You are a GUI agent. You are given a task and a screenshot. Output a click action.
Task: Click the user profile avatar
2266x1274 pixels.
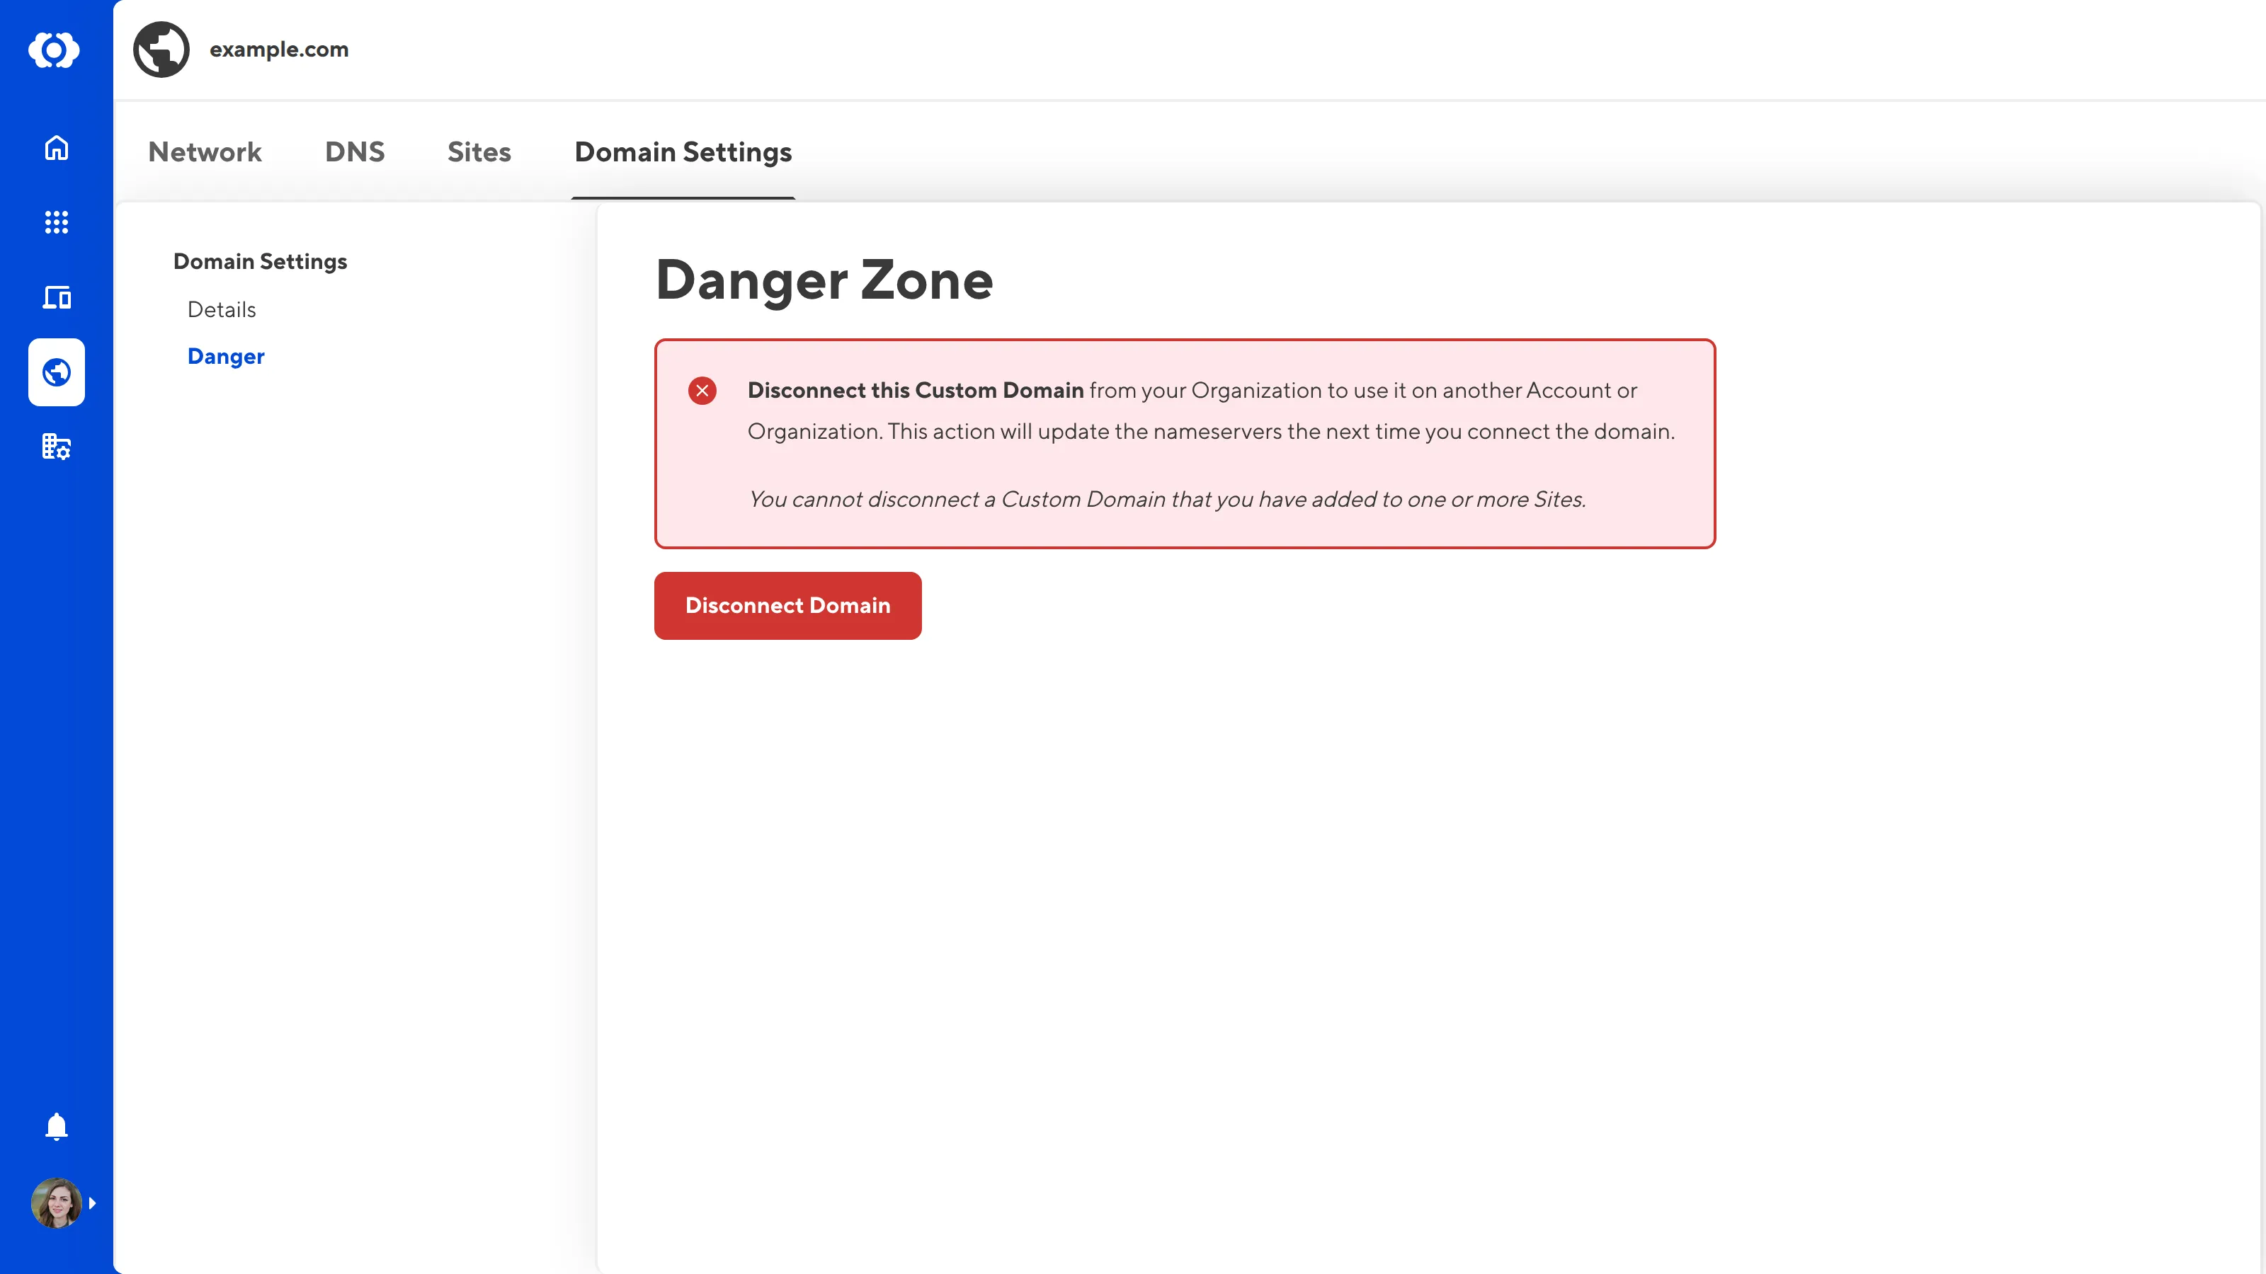(x=57, y=1203)
